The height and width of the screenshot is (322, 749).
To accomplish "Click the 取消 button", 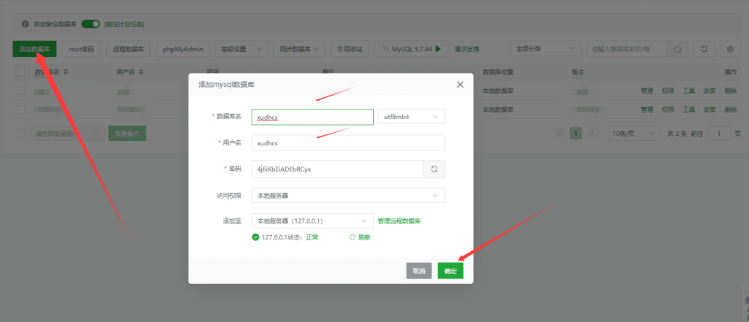I will click(x=419, y=270).
